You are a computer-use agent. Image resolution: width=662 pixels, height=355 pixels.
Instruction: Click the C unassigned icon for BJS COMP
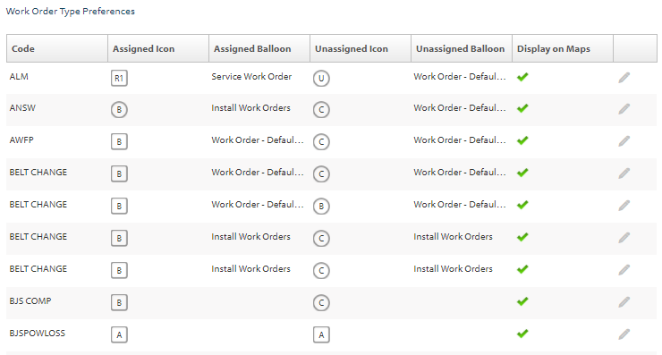click(x=321, y=302)
